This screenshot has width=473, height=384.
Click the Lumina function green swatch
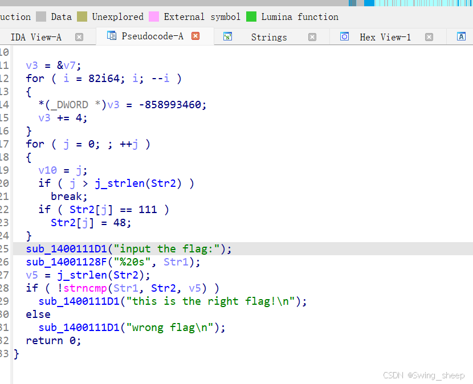click(251, 17)
